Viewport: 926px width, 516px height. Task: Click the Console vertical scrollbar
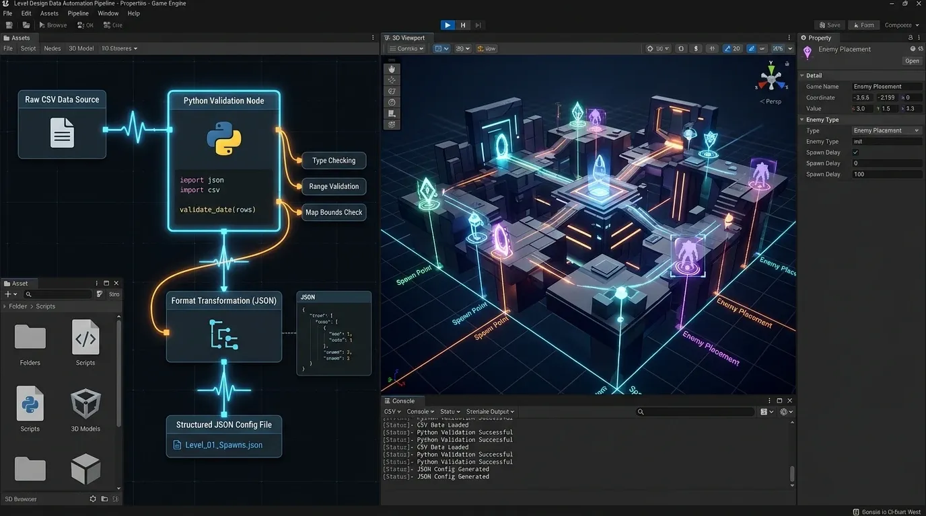pos(792,473)
